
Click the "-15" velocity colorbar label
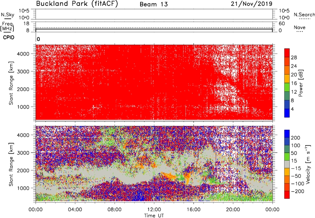pos(296,168)
